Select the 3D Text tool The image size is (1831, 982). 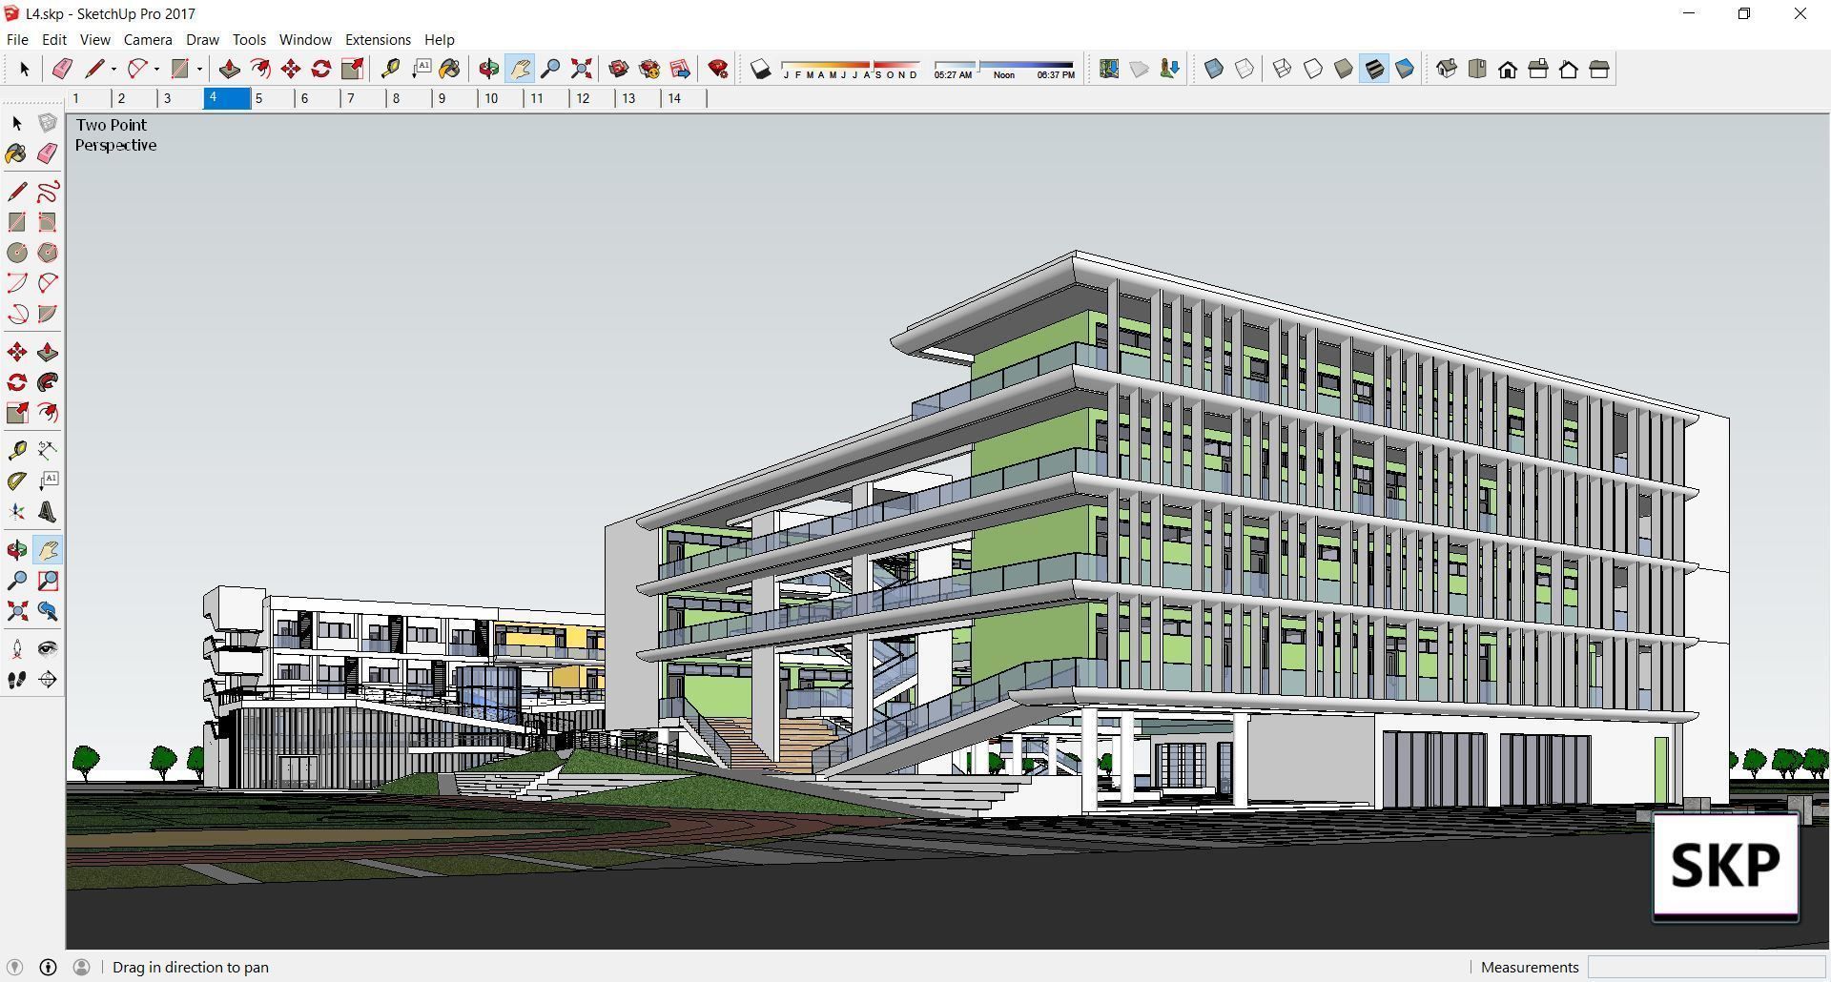[x=48, y=512]
